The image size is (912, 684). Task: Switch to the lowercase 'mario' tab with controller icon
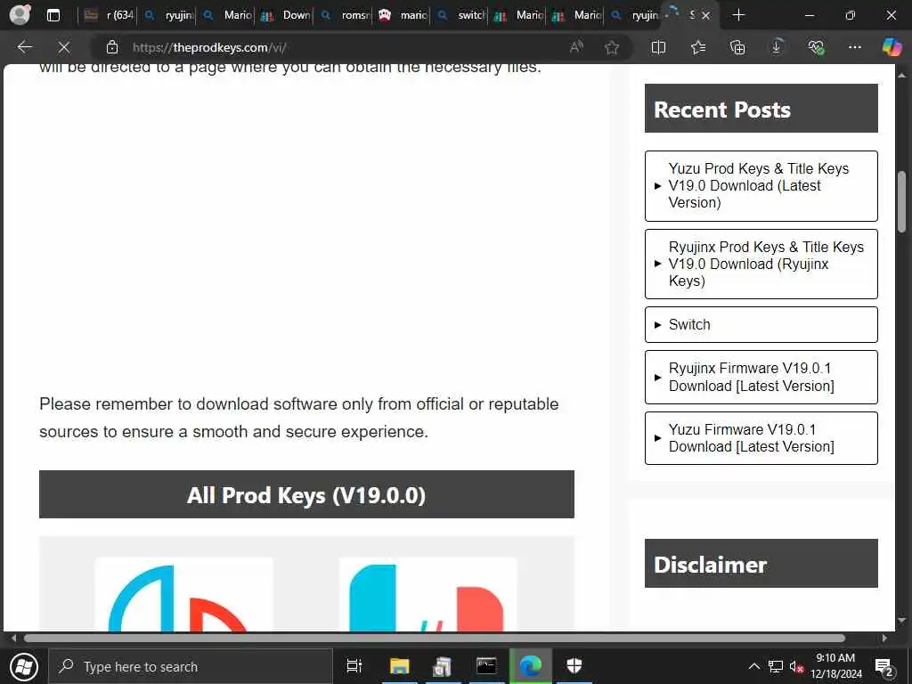(402, 15)
